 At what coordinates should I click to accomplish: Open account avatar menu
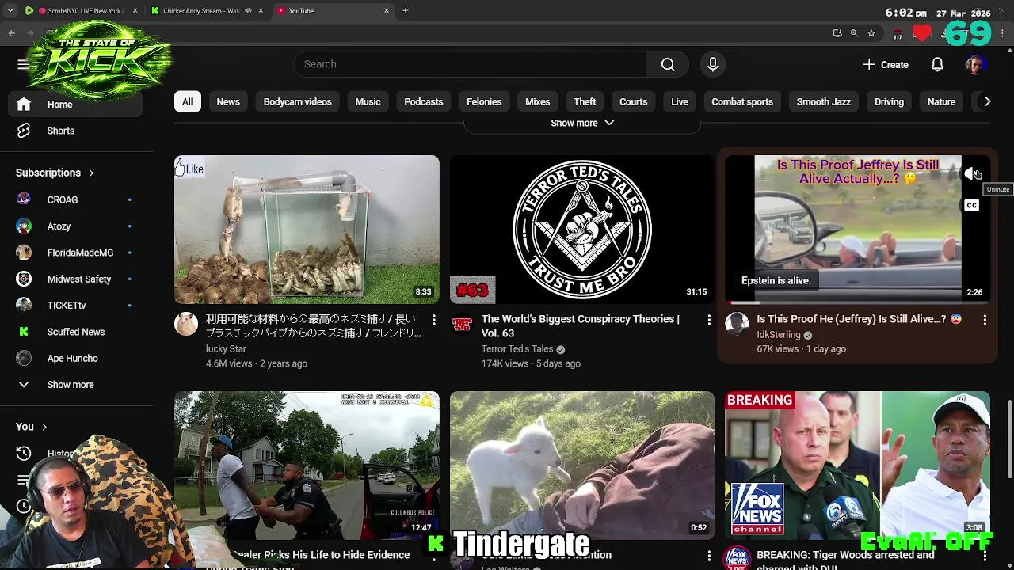pyautogui.click(x=974, y=65)
